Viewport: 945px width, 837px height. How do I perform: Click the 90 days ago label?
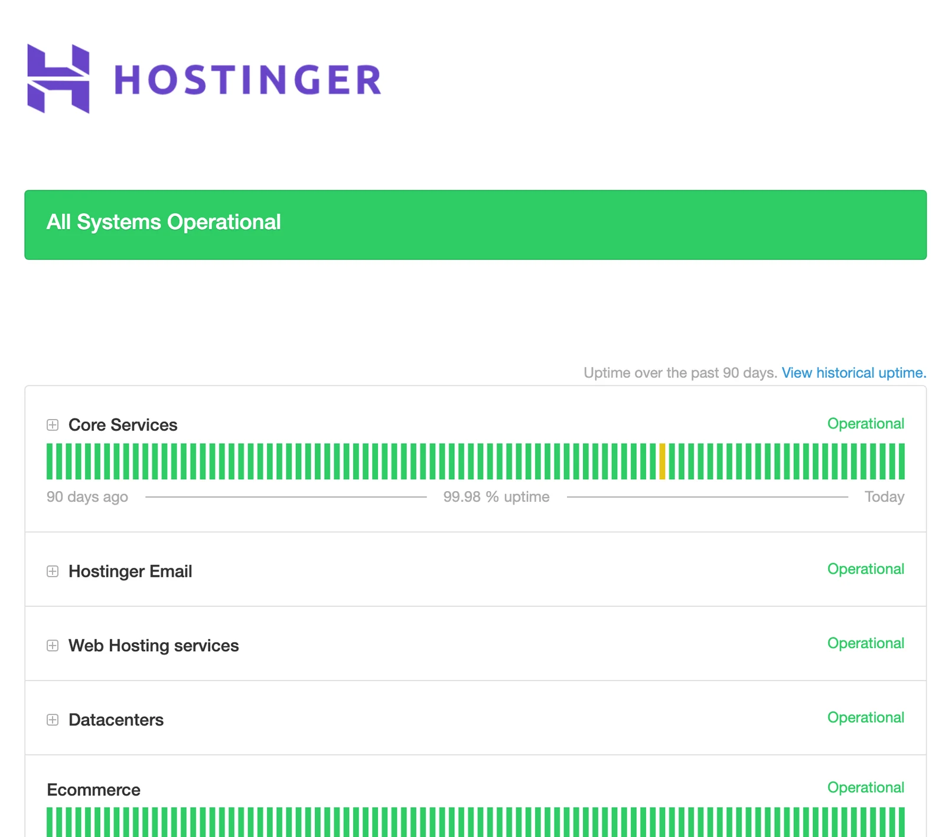click(87, 497)
